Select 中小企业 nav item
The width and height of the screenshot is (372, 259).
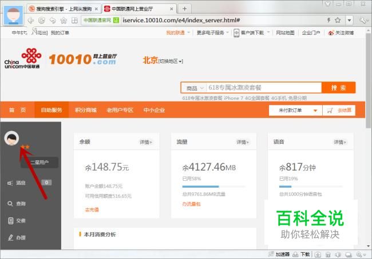pos(154,110)
